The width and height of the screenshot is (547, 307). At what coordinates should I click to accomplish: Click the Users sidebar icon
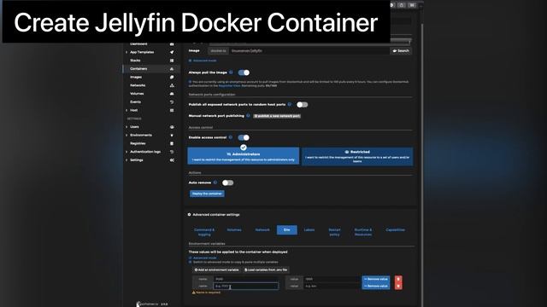point(172,127)
